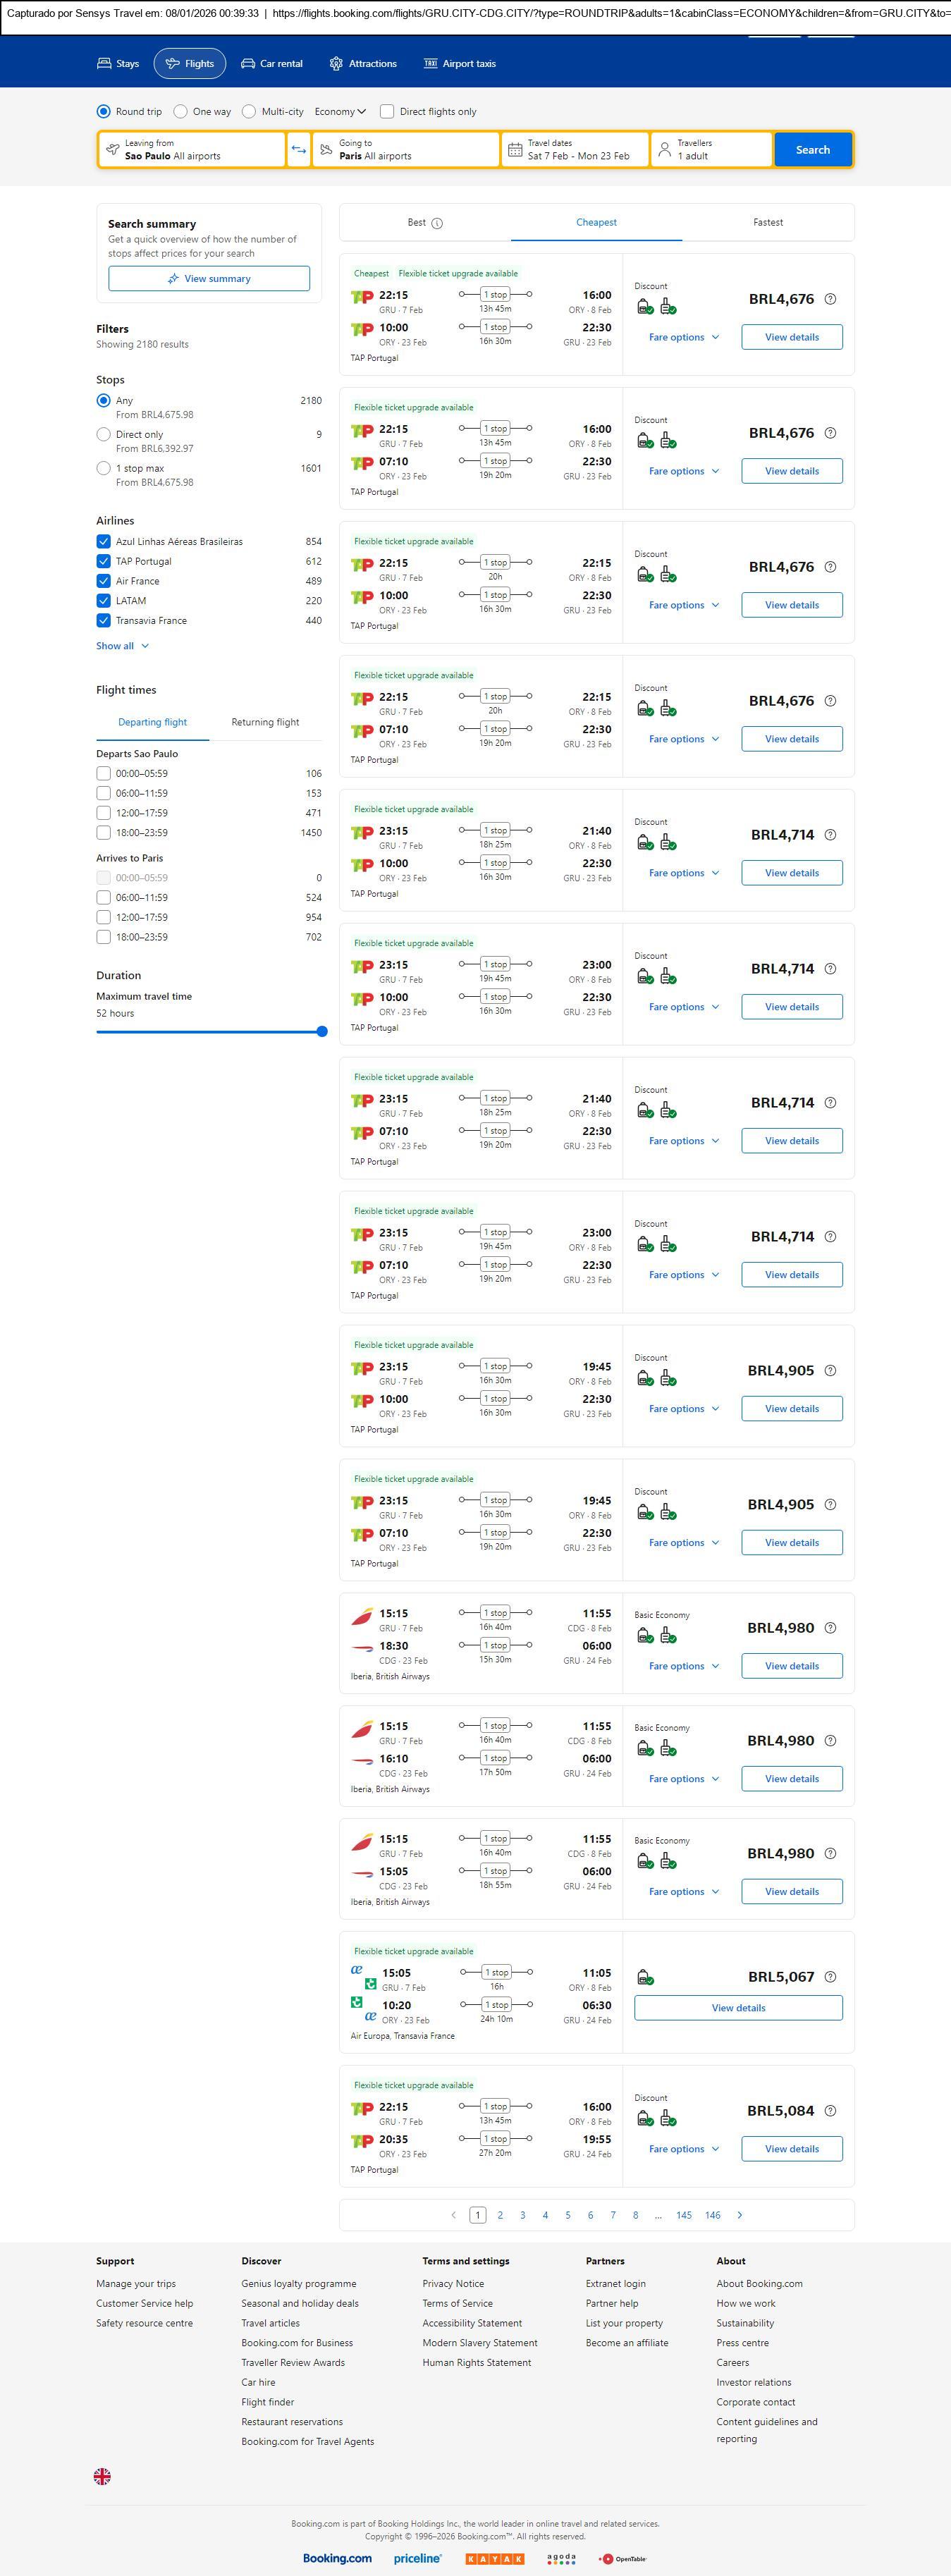Click the Airport taxis icon in header
Screen dimensions: 951x2576
(430, 64)
